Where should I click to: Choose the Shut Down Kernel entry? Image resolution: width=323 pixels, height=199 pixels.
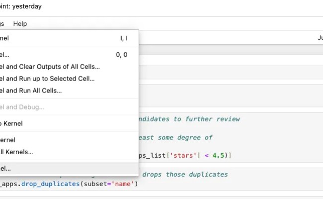tap(69, 140)
